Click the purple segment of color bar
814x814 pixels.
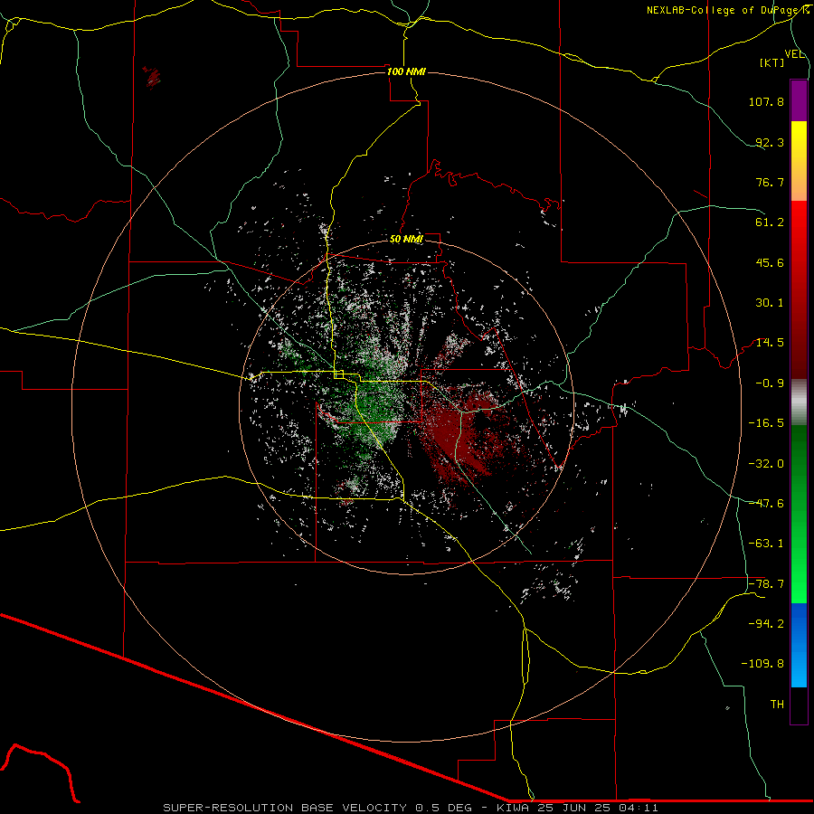pyautogui.click(x=799, y=100)
